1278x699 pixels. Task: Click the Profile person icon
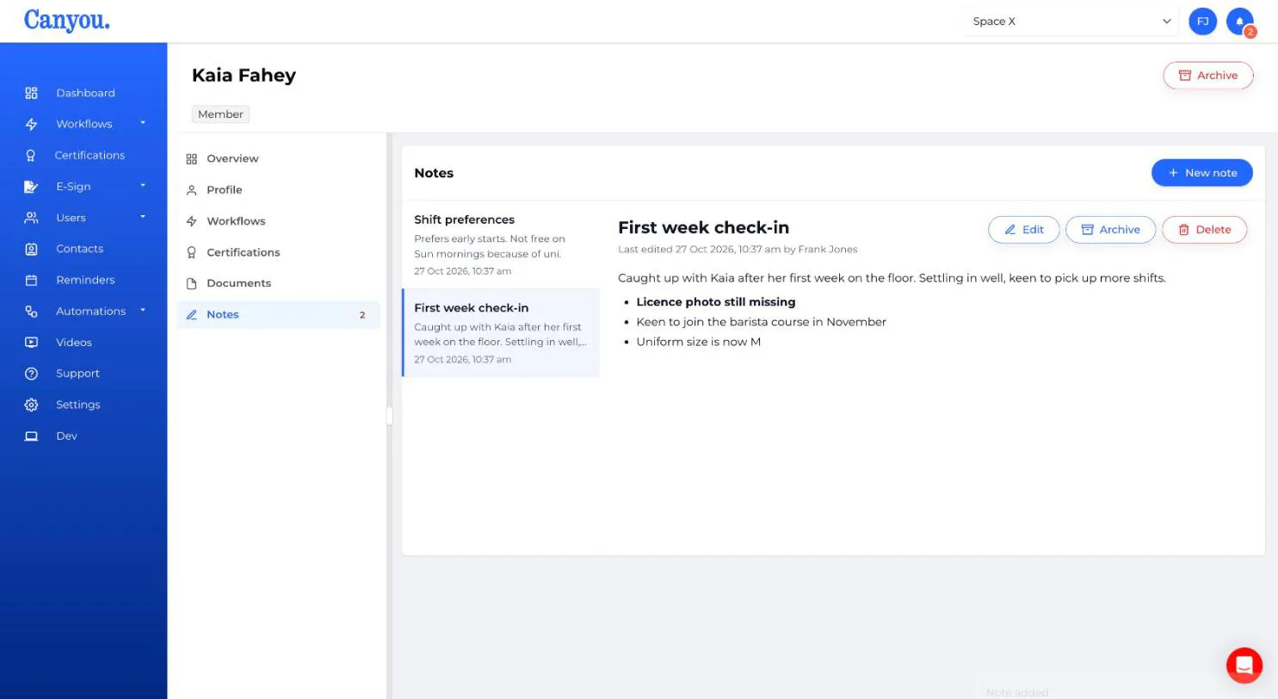pos(192,189)
